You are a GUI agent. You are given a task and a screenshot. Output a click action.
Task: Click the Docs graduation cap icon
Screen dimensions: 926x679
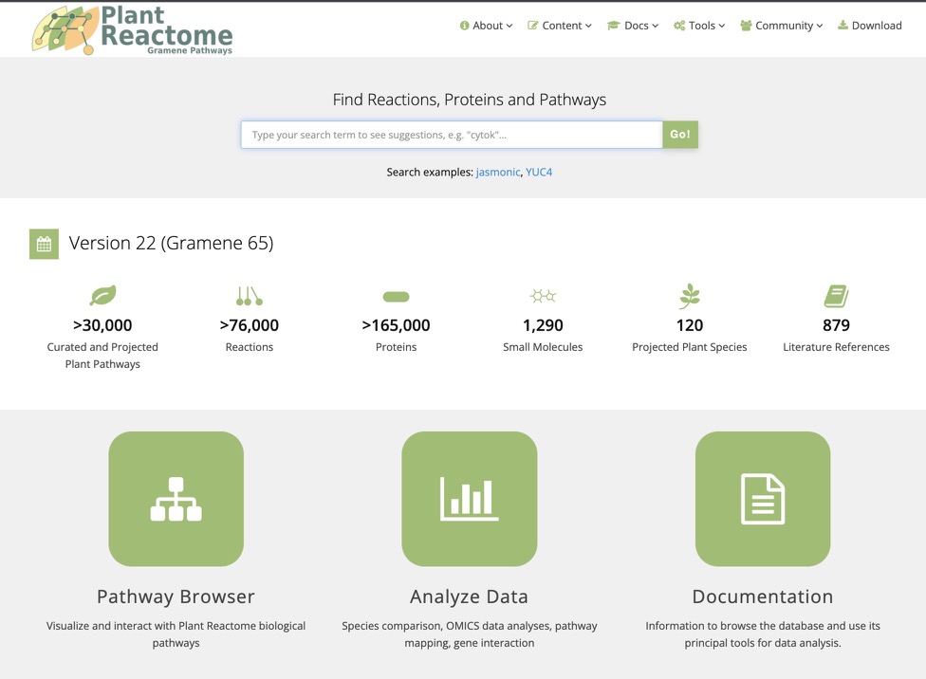pyautogui.click(x=614, y=26)
